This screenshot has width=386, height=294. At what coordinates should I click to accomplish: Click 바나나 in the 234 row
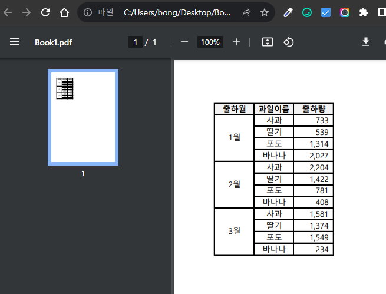[x=274, y=249]
